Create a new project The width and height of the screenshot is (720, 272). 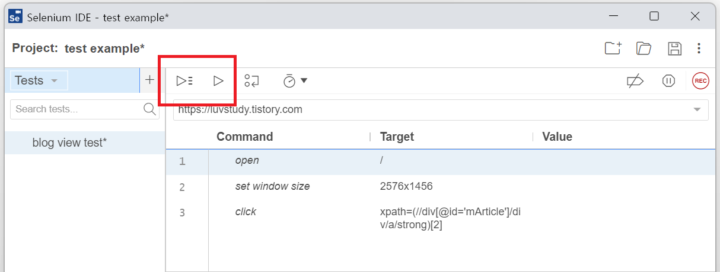coord(613,48)
